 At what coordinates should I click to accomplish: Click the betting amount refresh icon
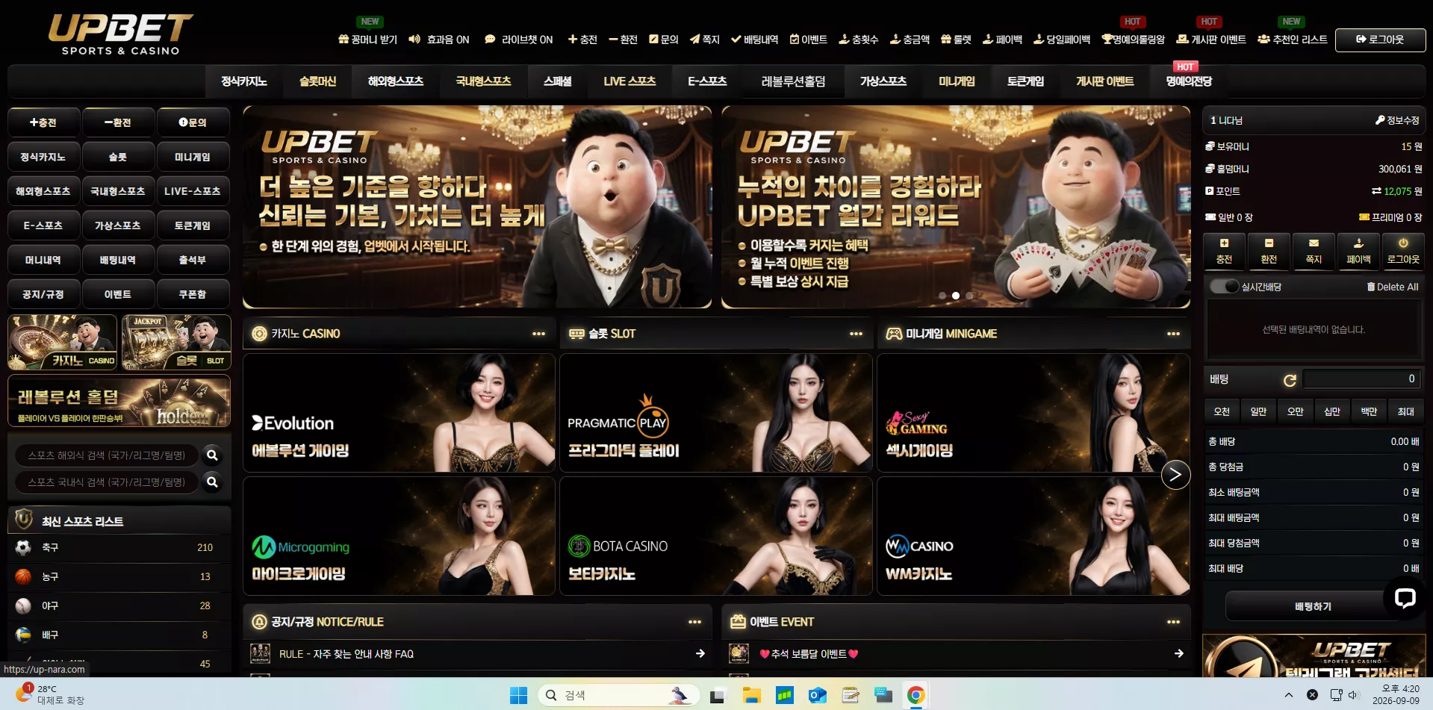point(1289,381)
